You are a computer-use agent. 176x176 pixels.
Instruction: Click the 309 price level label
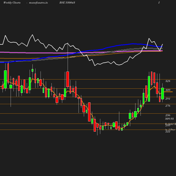point(168,90)
